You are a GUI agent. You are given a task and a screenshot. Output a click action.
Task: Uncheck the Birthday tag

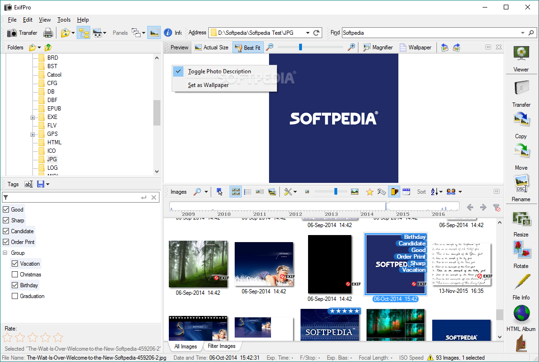click(x=15, y=285)
